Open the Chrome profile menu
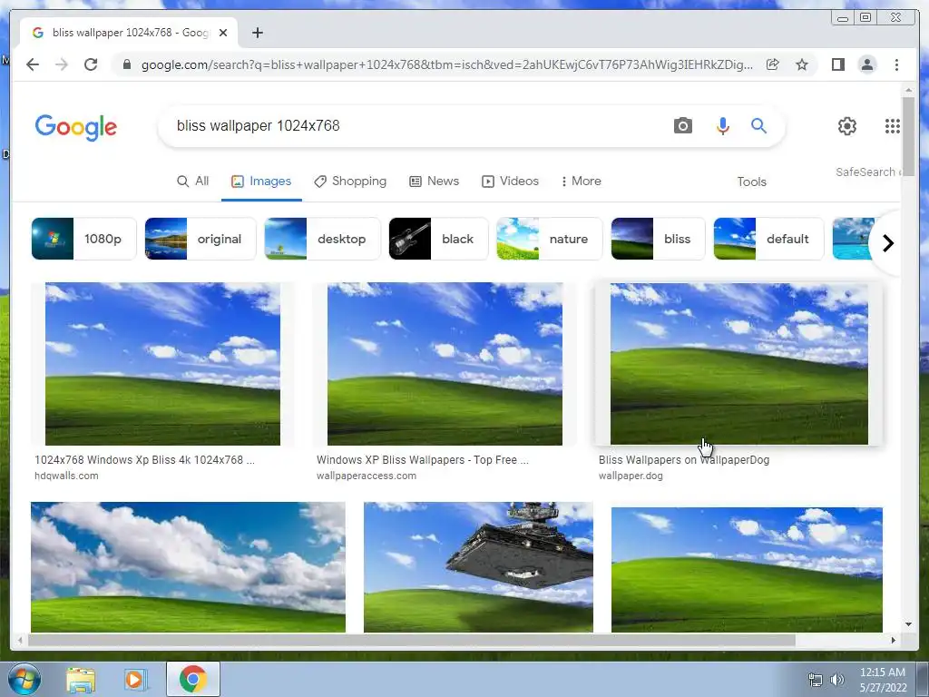The height and width of the screenshot is (697, 929). coord(866,64)
